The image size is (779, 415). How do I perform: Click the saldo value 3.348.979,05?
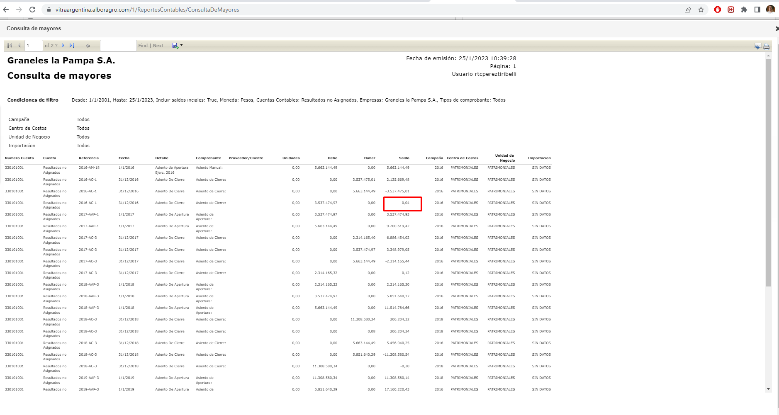(x=398, y=250)
